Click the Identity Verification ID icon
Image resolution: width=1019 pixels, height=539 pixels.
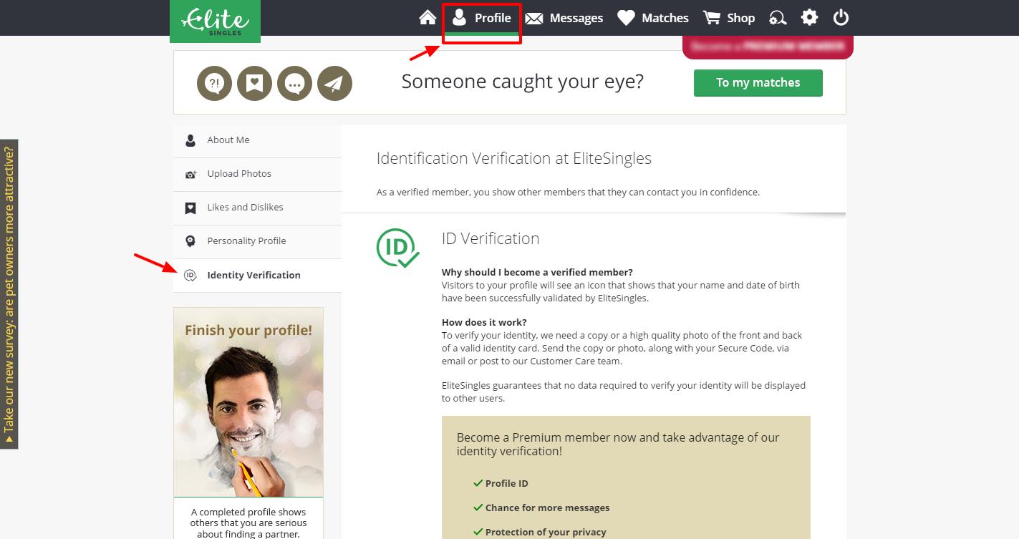pos(190,275)
